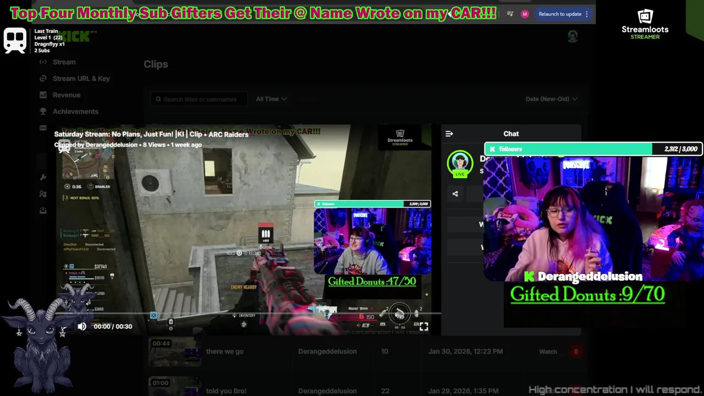Image resolution: width=704 pixels, height=396 pixels.
Task: Click the users icon in sidebar
Action: (x=43, y=194)
